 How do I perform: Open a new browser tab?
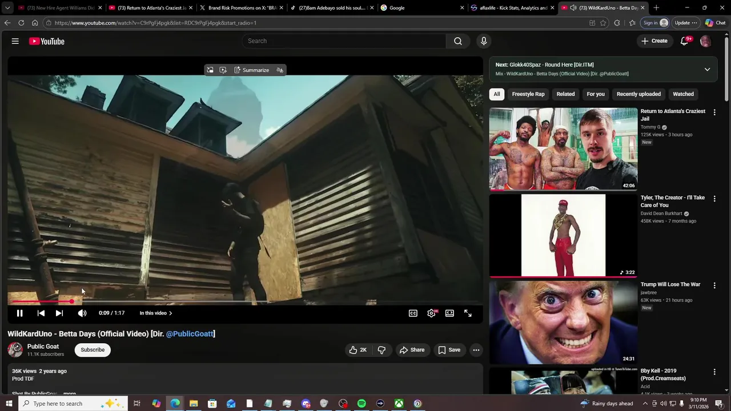656,8
